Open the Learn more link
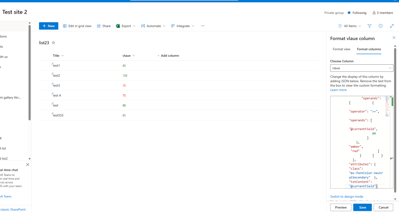The height and width of the screenshot is (212, 399). coord(338,90)
